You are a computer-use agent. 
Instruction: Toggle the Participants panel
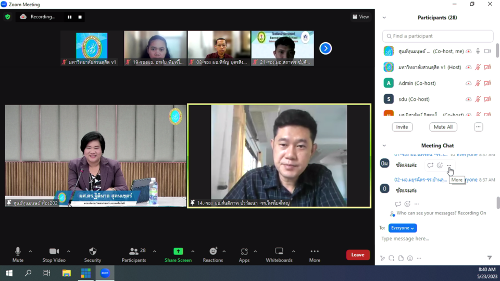coord(134,254)
